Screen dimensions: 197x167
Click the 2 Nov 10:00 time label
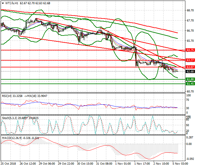[161, 164]
